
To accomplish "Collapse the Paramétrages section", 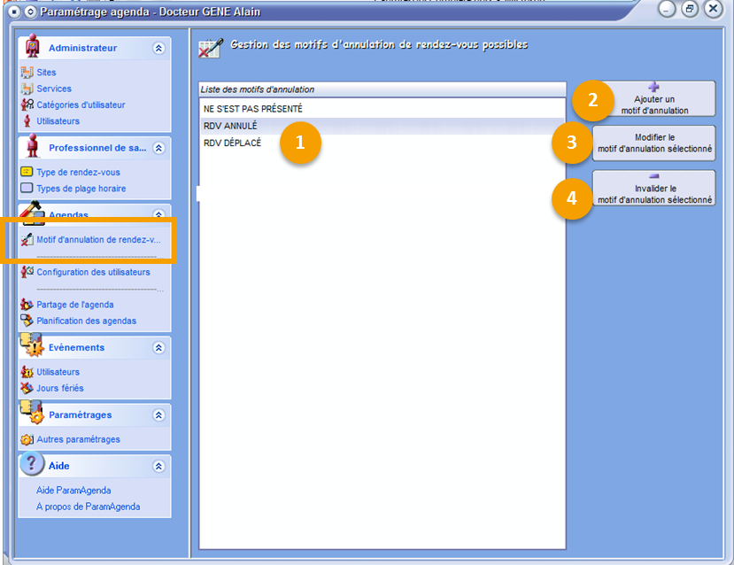I will coord(158,415).
